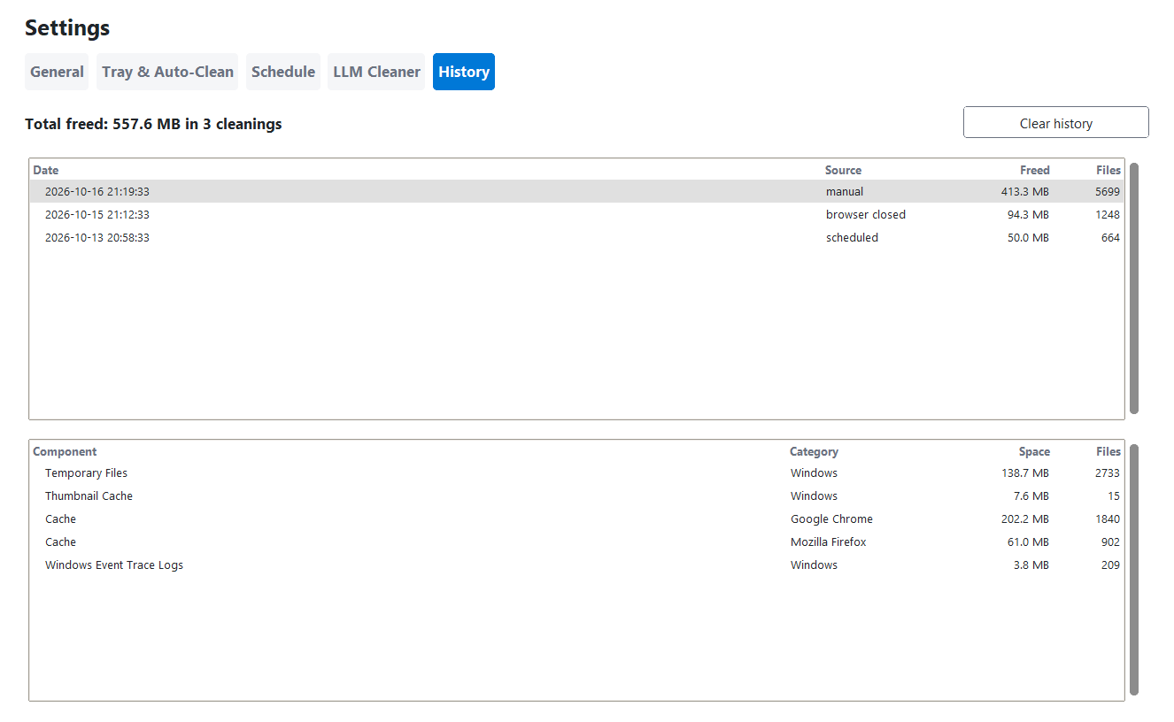Select the Temporary Files component row

pos(577,472)
